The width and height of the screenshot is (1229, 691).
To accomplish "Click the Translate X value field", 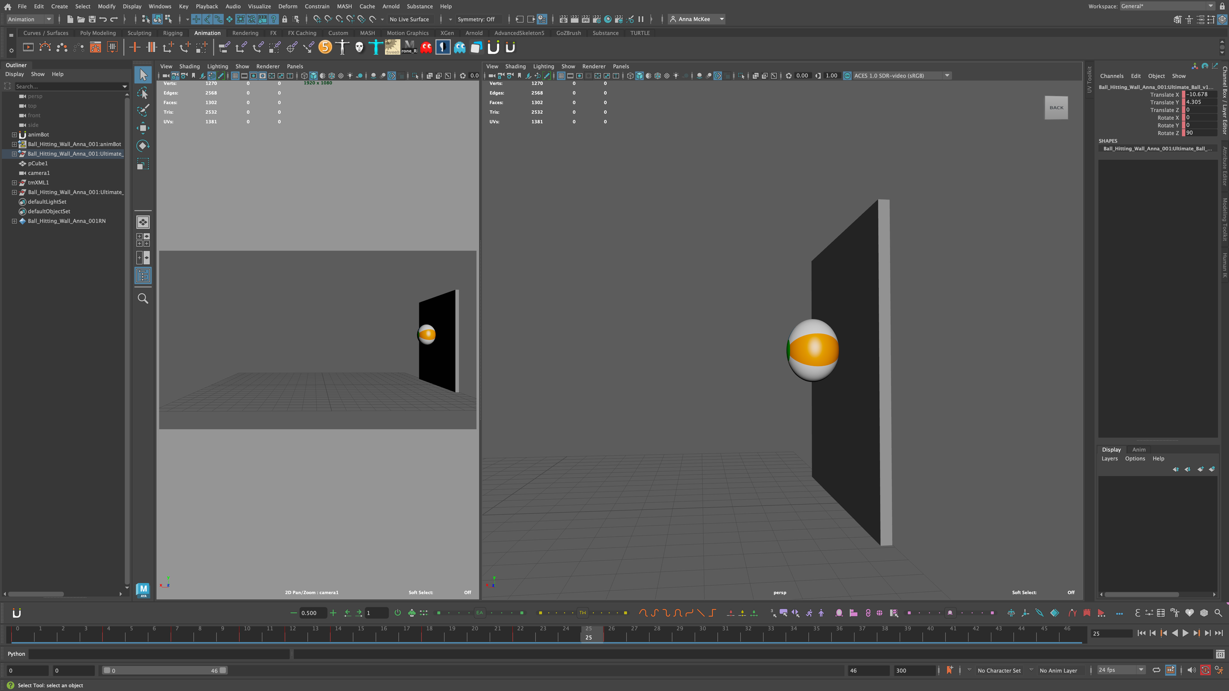I will [1200, 94].
